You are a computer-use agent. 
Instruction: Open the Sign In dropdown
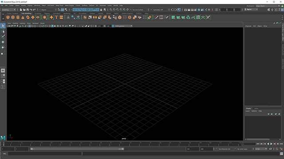[251, 9]
